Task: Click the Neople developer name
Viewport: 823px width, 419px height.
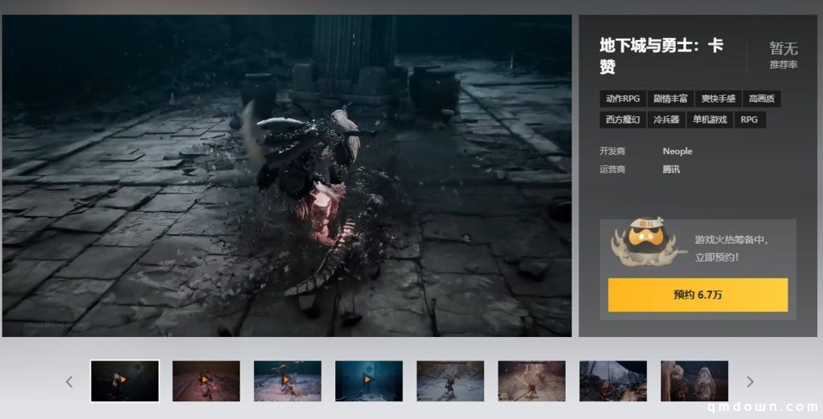Action: pyautogui.click(x=677, y=151)
